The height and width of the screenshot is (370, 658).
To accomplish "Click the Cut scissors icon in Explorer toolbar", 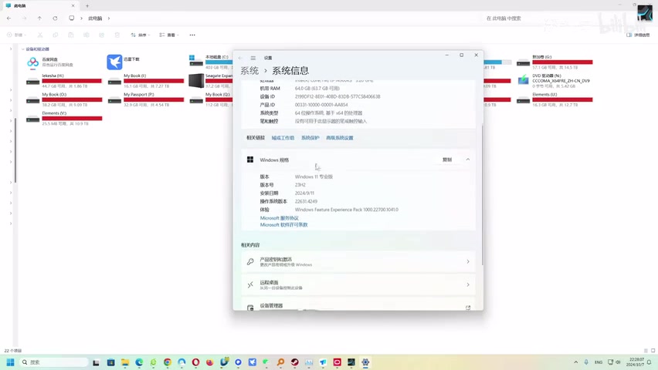I will [x=40, y=35].
